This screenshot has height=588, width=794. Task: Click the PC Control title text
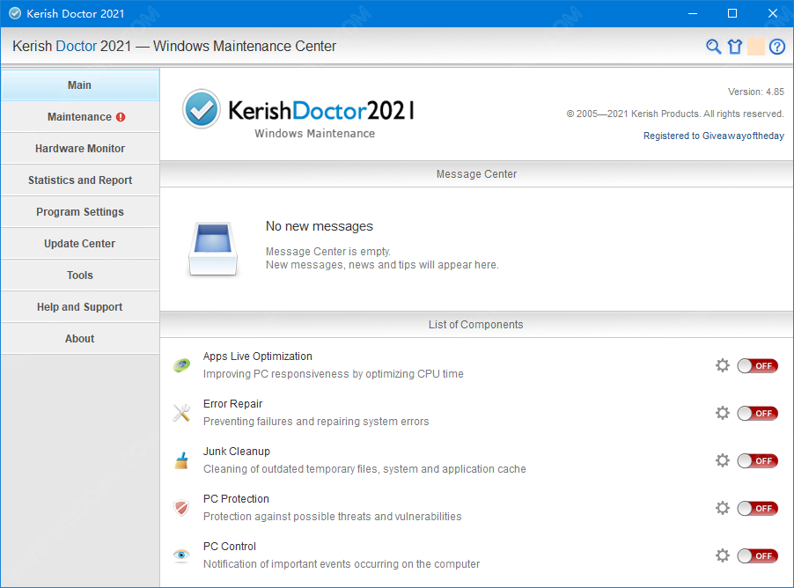pos(230,547)
